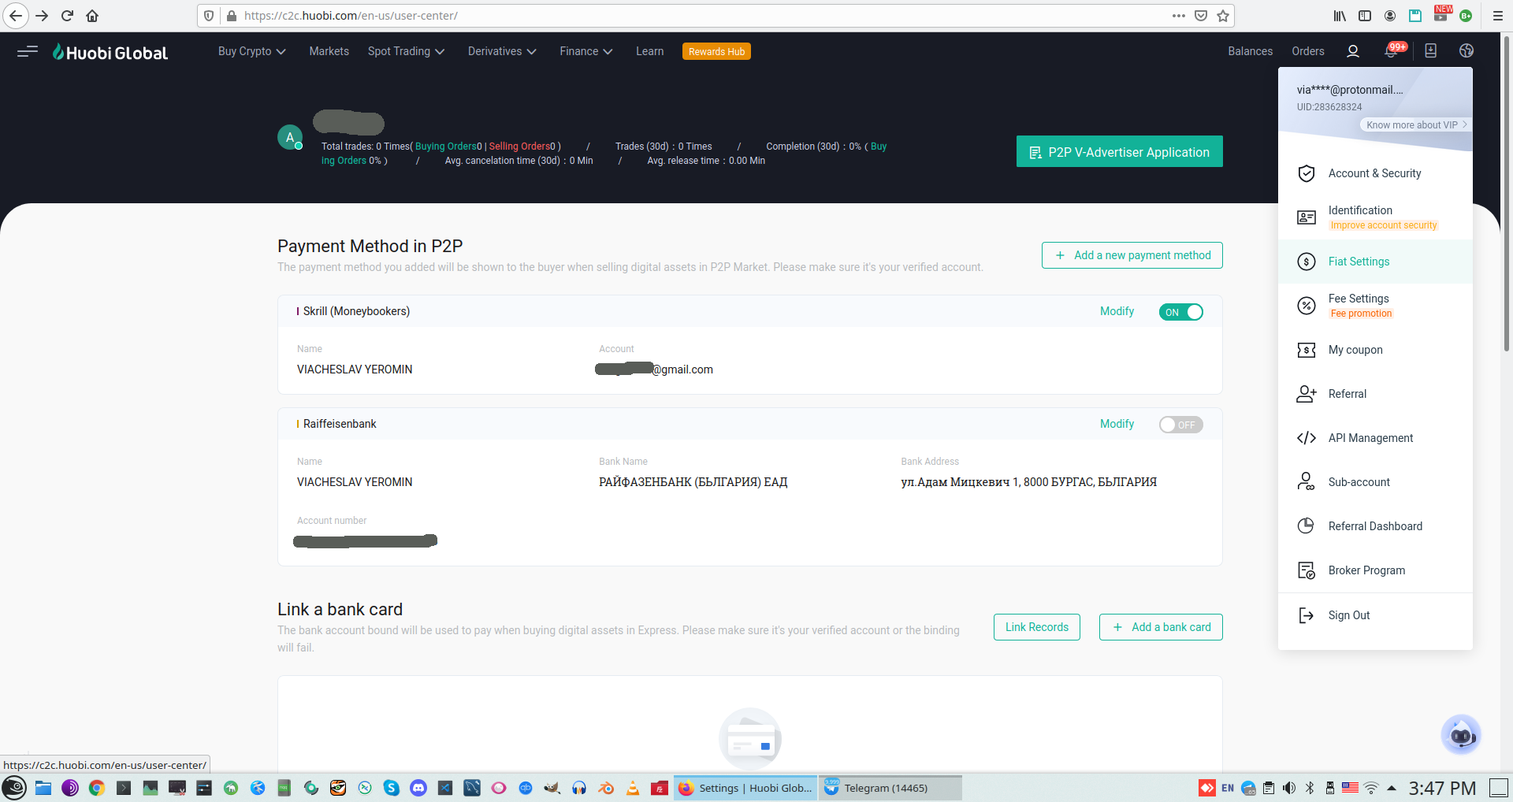1513x802 pixels.
Task: Open the Learn page
Action: point(649,51)
